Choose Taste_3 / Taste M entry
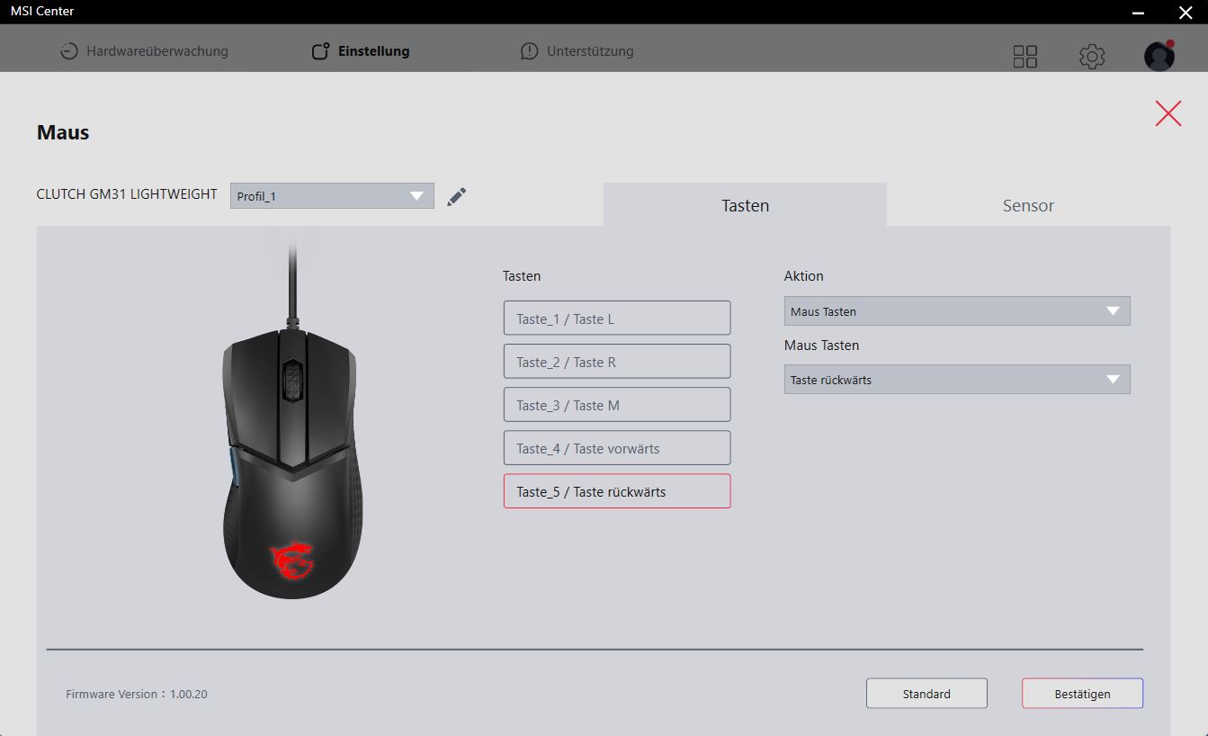1208x736 pixels. (617, 405)
